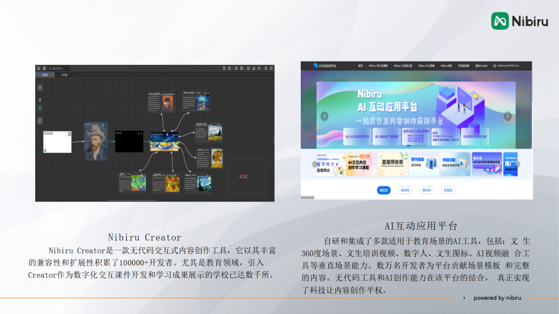The height and width of the screenshot is (314, 559).
Task: Click the 'Nibiru Creator' caption heading
Action: click(145, 237)
